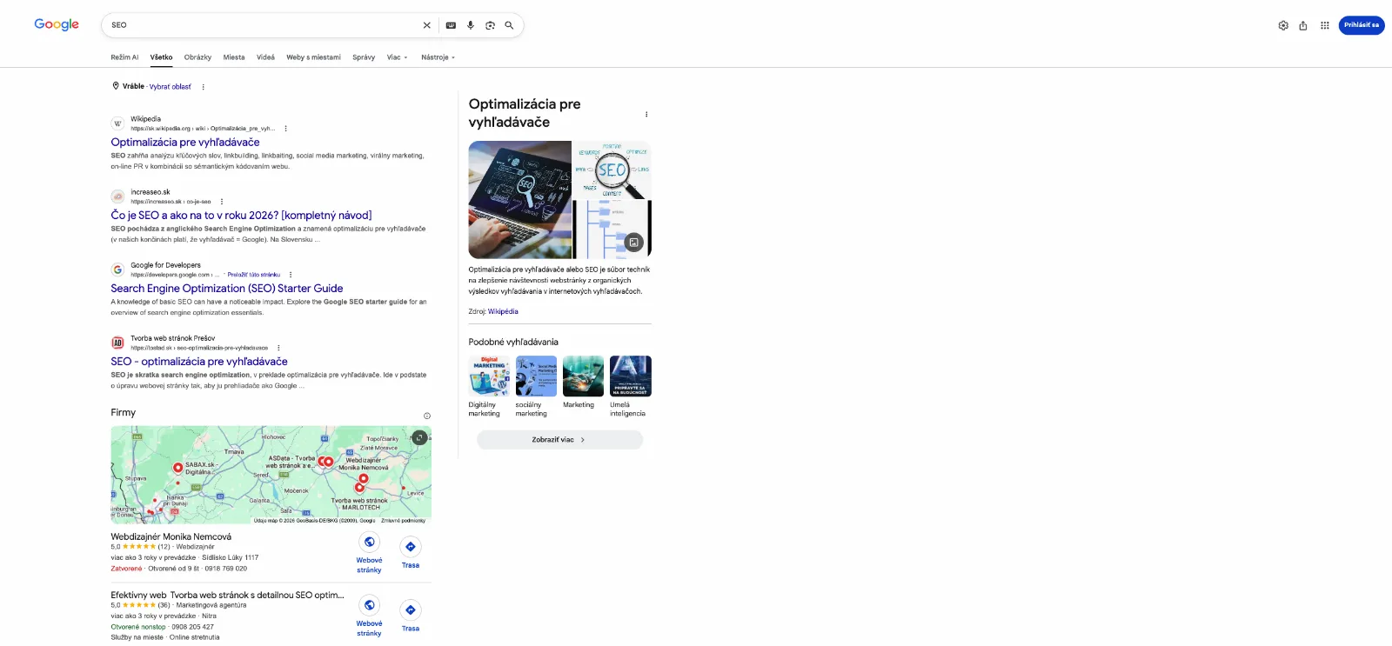
Task: Open the Firmy info icon
Action: 426,416
